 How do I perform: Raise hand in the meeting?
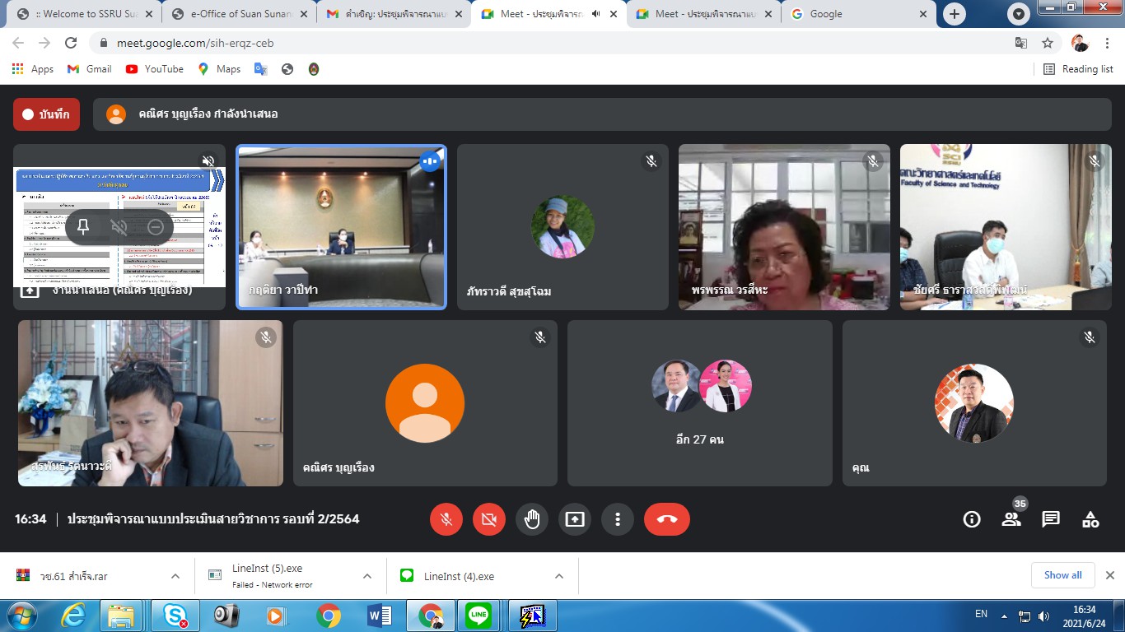click(532, 519)
